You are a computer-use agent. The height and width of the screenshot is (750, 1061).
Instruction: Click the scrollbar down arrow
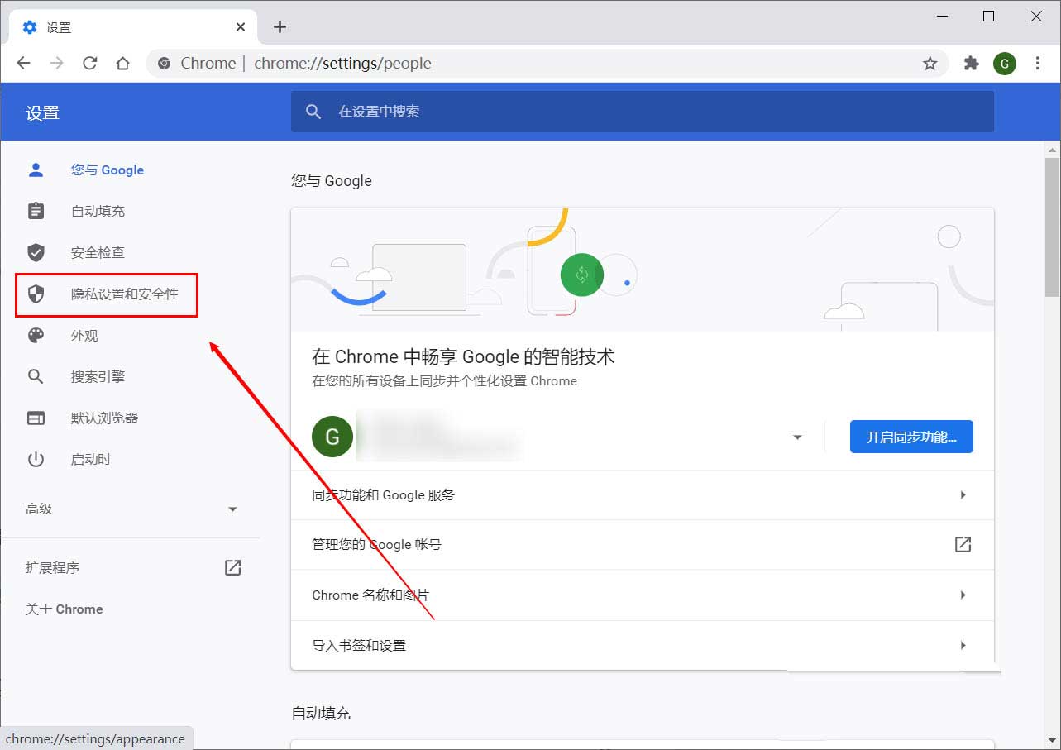(1053, 743)
